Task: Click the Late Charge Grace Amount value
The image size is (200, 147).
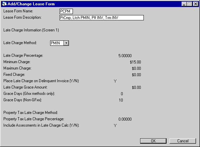Action: [136, 88]
